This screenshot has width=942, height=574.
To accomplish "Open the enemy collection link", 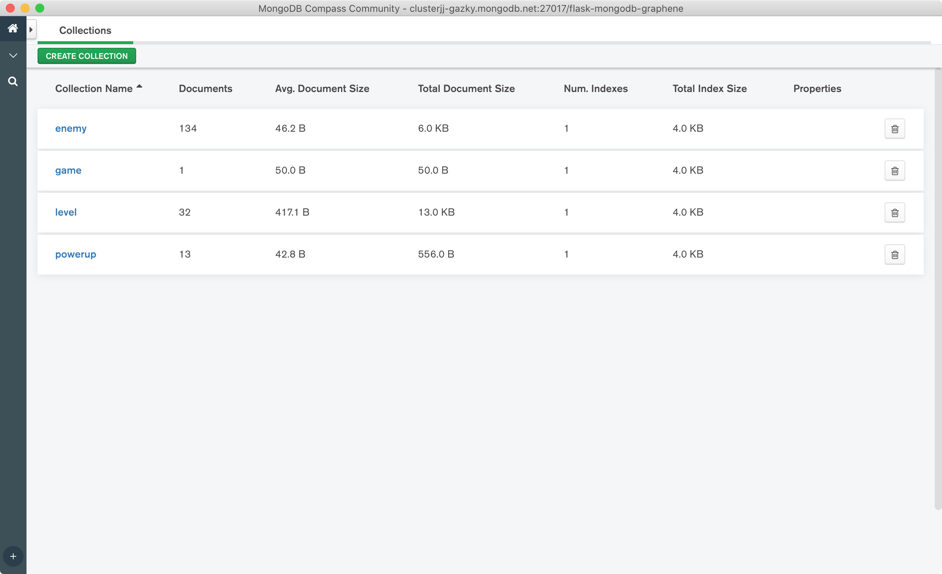I will (71, 128).
